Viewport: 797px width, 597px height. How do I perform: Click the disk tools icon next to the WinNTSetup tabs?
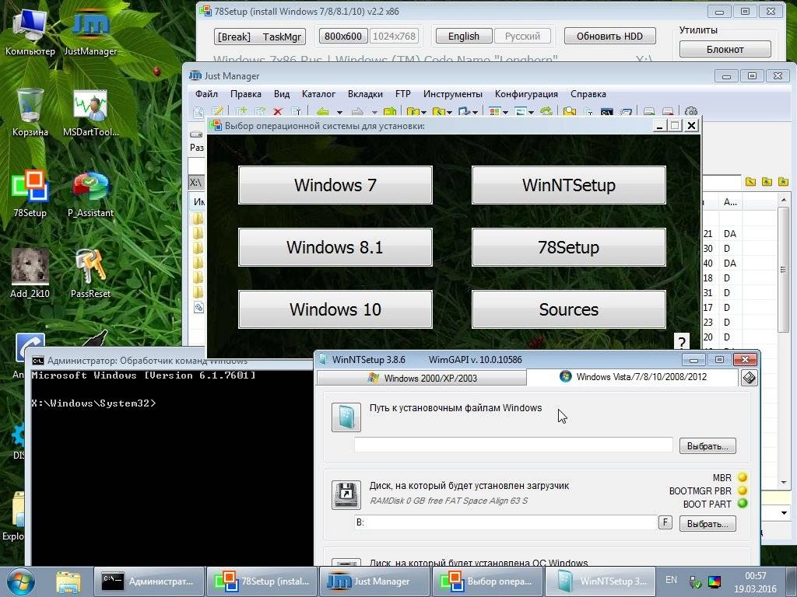tap(749, 378)
